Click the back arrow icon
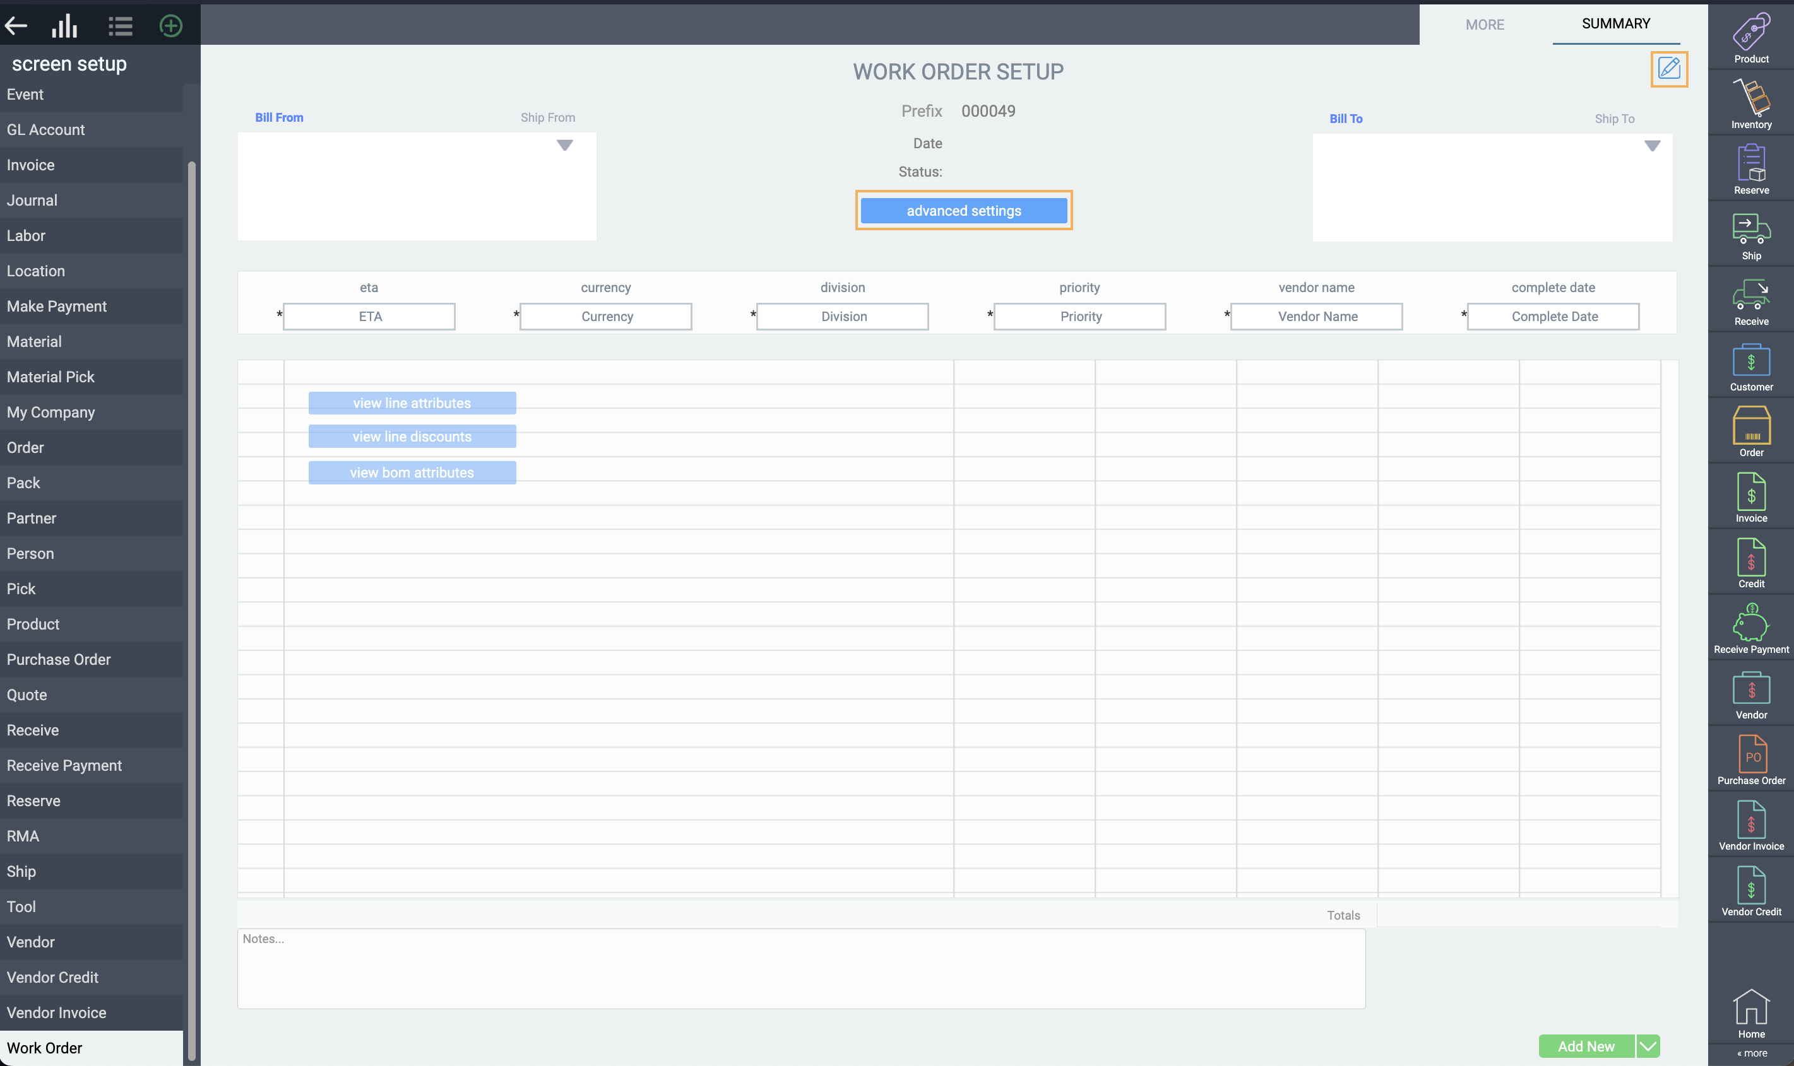This screenshot has height=1066, width=1794. pos(16,26)
